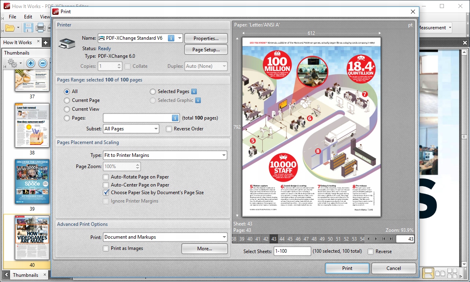This screenshot has width=470, height=282.
Task: Click the Open folder toolbar icon
Action: click(10, 28)
